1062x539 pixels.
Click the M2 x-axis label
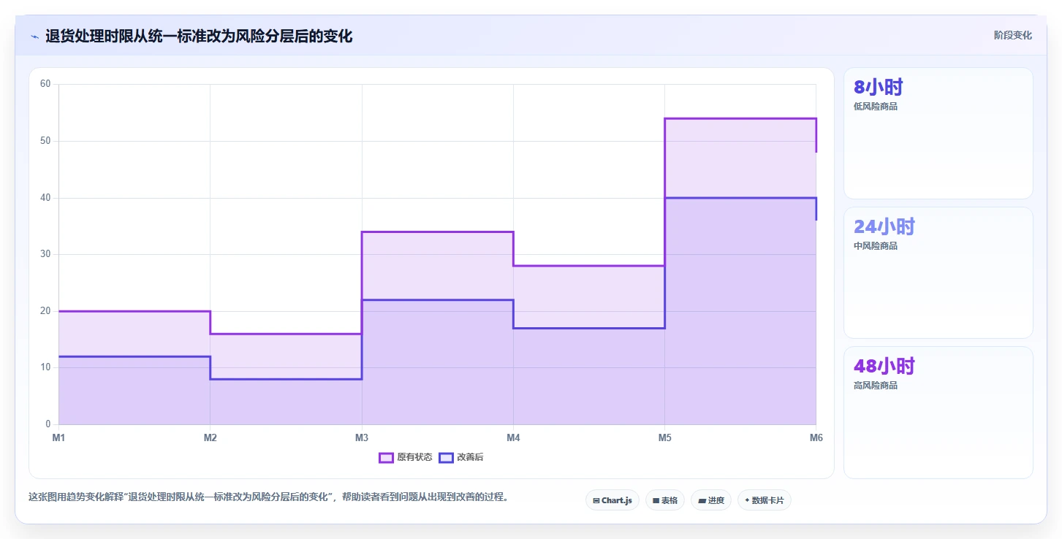(210, 437)
